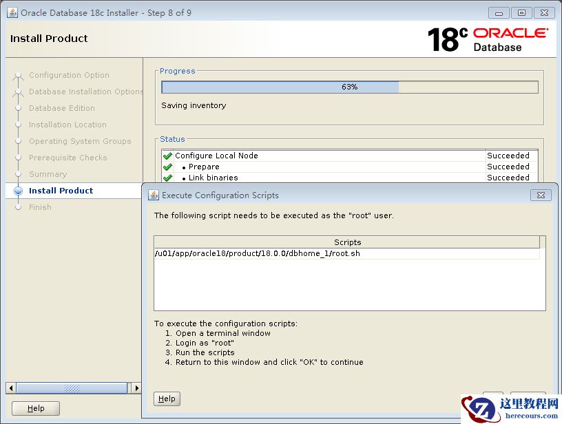The height and width of the screenshot is (424, 562).
Task: Select the Installation Location step
Action: click(x=67, y=125)
